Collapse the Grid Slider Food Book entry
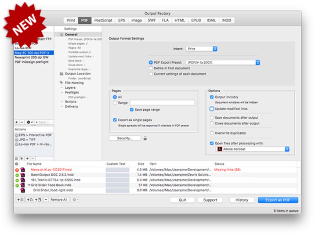Screen dimensions: 315x235 [x=29, y=185]
